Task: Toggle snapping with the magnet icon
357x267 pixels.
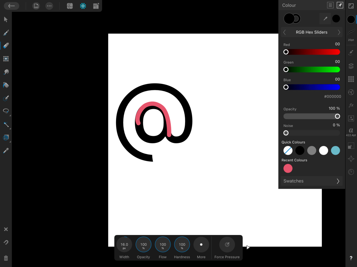Action: click(6, 242)
